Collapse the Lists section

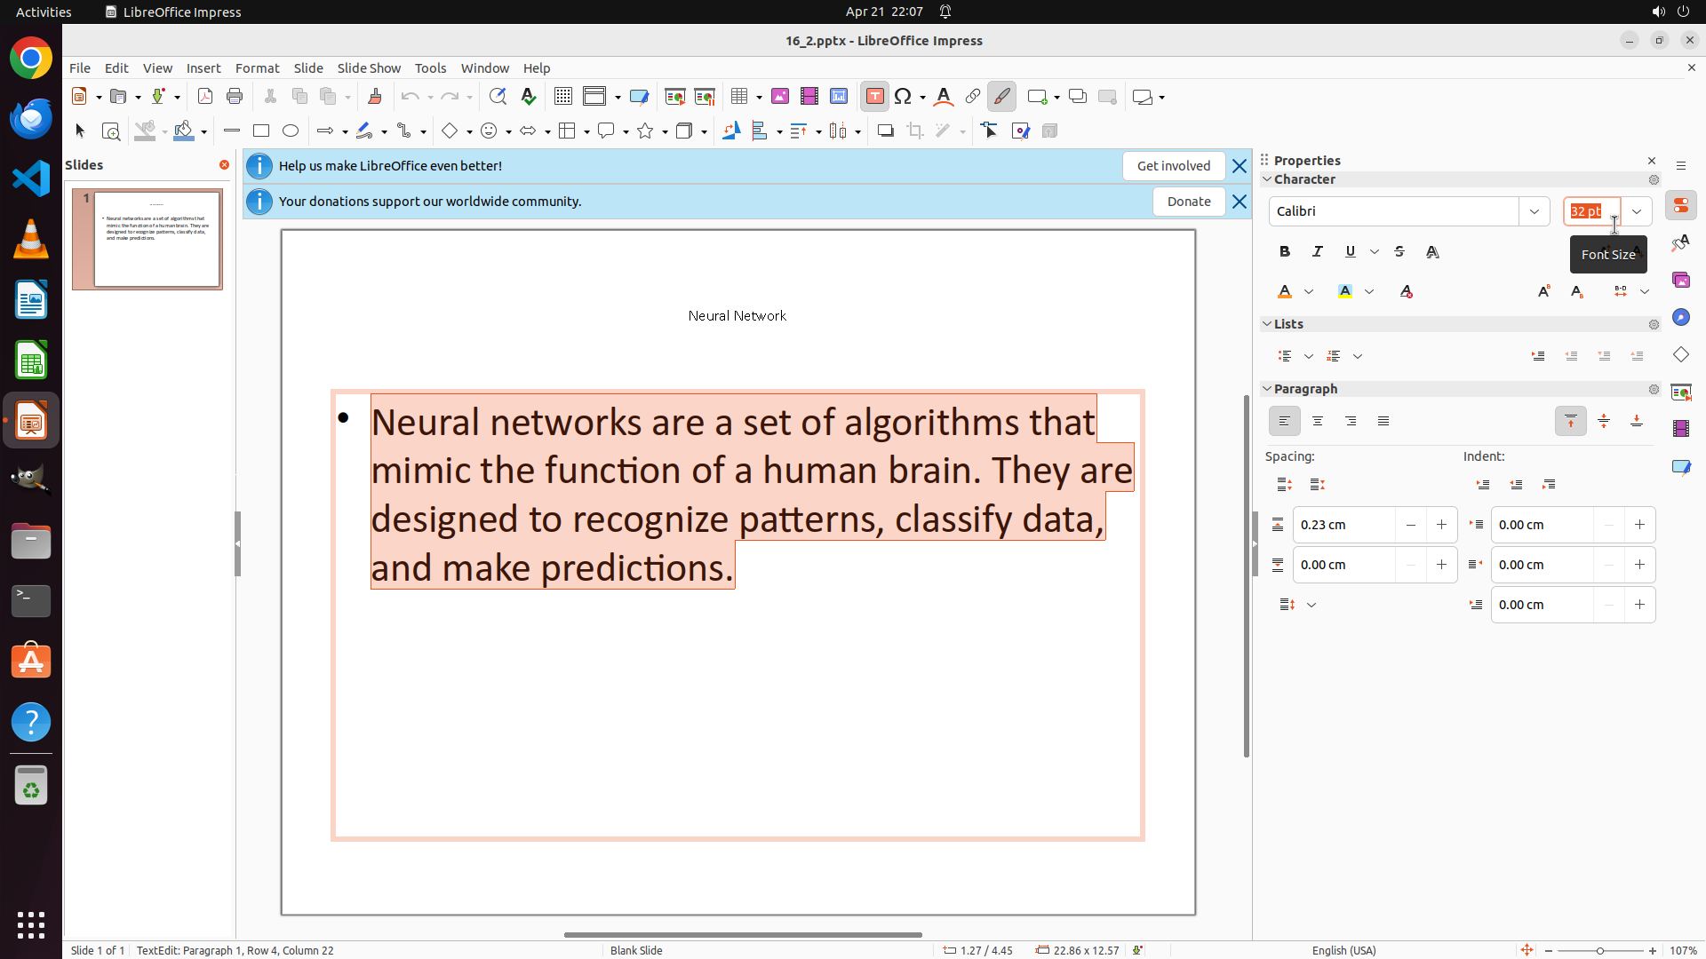tap(1268, 324)
